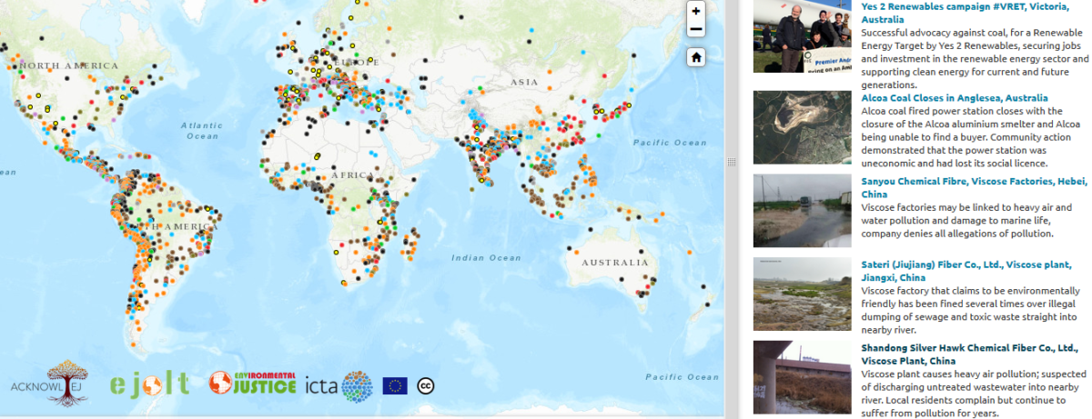The width and height of the screenshot is (1092, 419).
Task: Open the Creative Commons license icon
Action: (425, 385)
